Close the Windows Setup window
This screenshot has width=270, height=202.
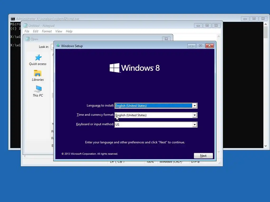click(209, 46)
